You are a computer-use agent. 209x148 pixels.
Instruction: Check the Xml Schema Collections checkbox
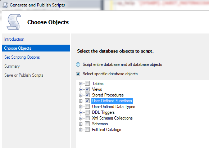coord(87,118)
